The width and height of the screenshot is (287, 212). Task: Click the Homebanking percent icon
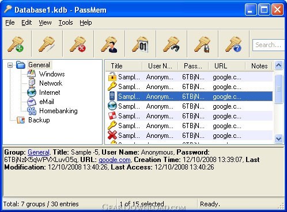32,111
